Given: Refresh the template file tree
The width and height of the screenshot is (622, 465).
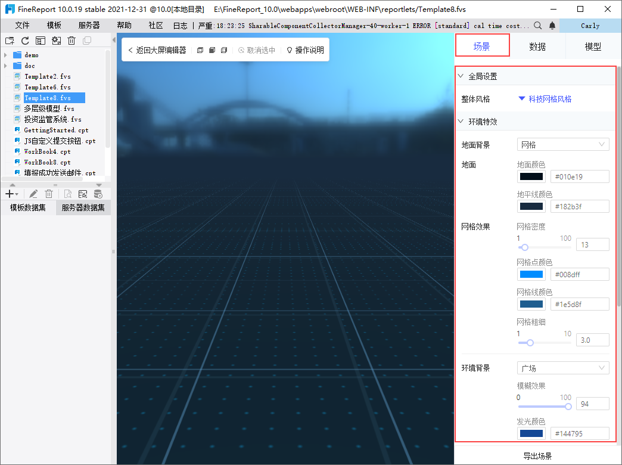Looking at the screenshot, I should [25, 41].
